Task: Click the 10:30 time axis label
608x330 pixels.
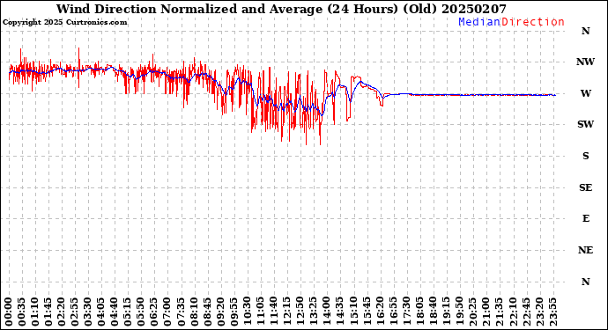Action: coord(247,312)
